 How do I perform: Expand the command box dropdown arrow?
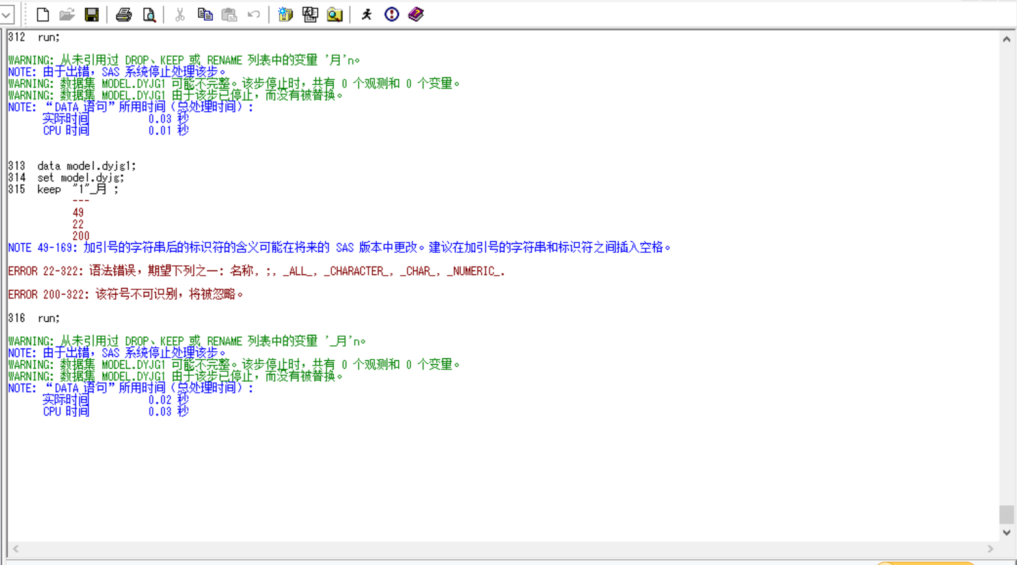7,14
